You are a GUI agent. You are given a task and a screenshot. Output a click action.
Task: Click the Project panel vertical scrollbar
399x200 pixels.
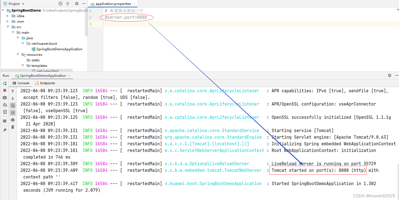pyautogui.click(x=86, y=22)
